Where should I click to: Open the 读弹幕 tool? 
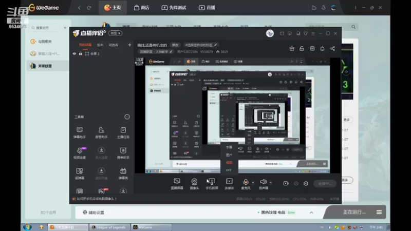(x=80, y=174)
